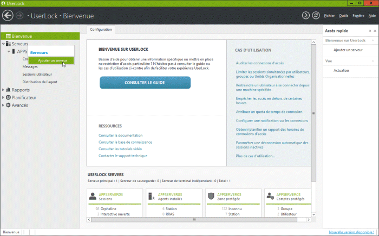Pin the Accès rapide panel
379x236 pixels.
click(x=370, y=31)
